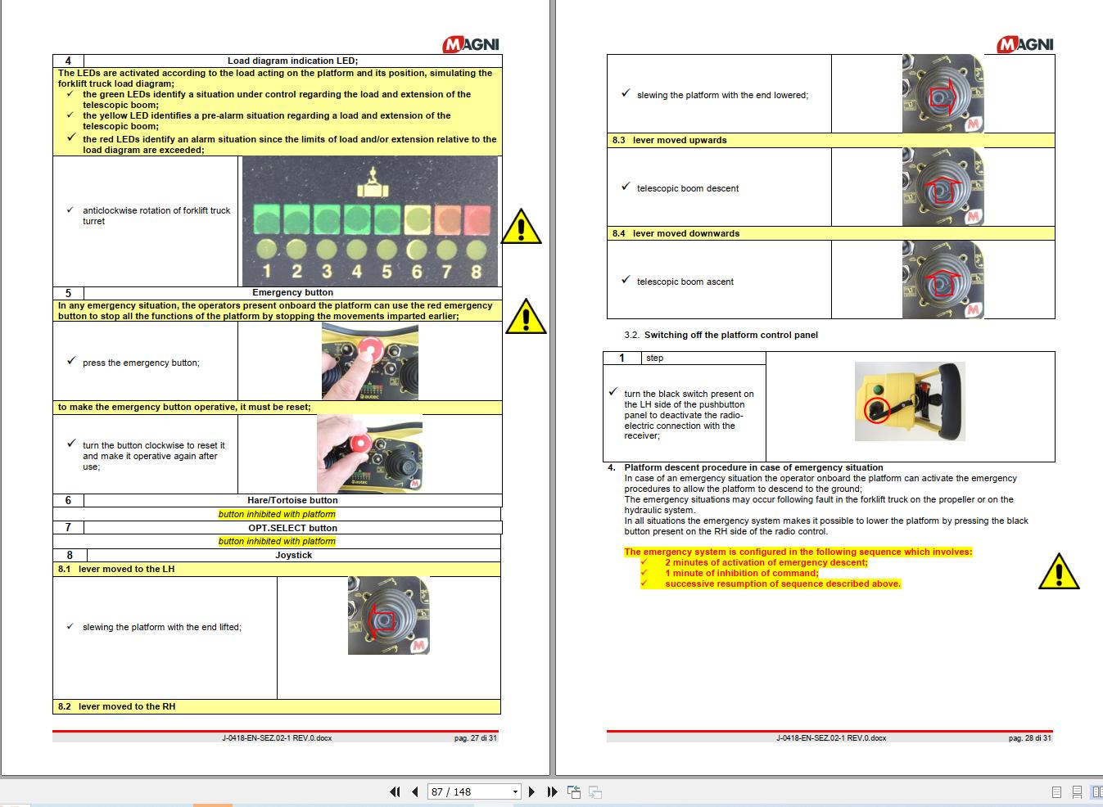Click 'slewing the platform with the end lifted'
The image size is (1103, 807).
coord(162,627)
